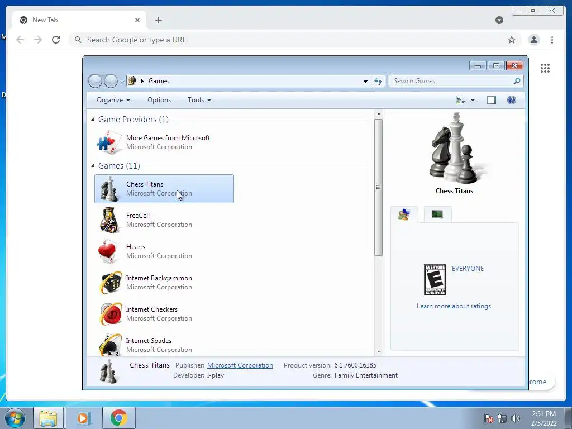Click I-play developer value
Screen dimensions: 572x429
pos(215,375)
